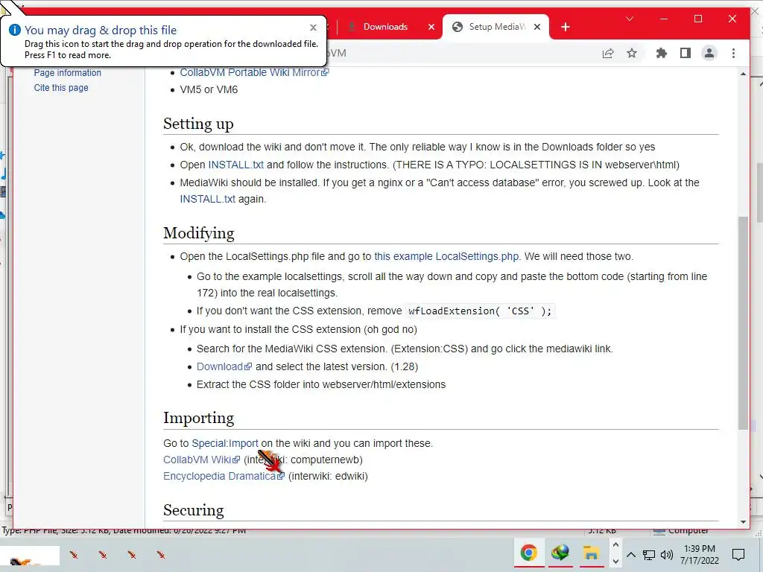Open Google Chrome from the taskbar
763x572 pixels.
529,553
